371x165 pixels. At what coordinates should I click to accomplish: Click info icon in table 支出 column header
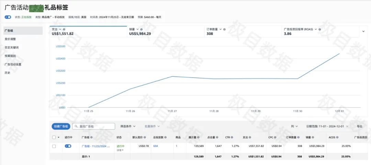[x=250, y=137]
